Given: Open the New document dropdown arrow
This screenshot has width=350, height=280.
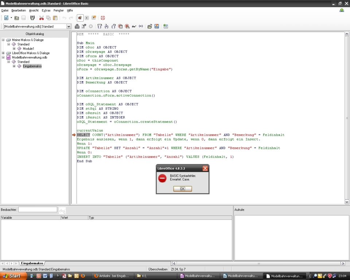Looking at the screenshot, I should point(11,18).
